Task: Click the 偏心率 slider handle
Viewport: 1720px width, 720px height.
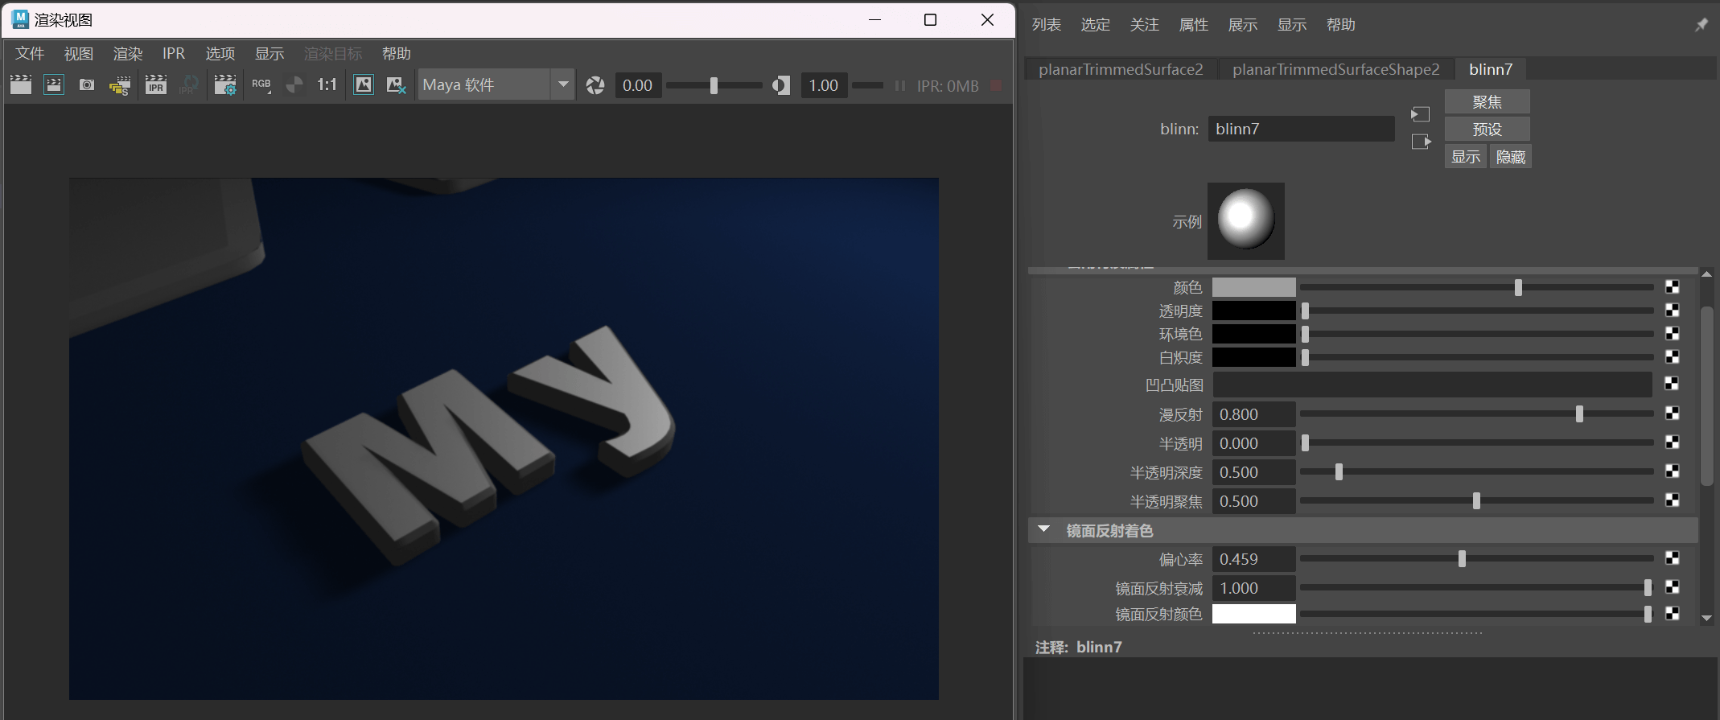Action: click(x=1462, y=558)
